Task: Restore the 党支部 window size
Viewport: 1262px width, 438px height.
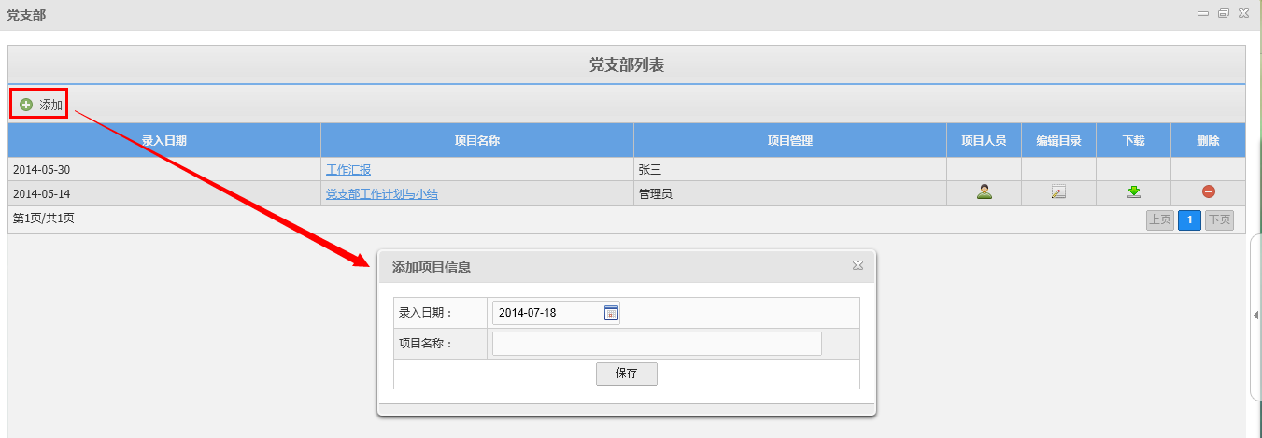Action: click(1223, 13)
